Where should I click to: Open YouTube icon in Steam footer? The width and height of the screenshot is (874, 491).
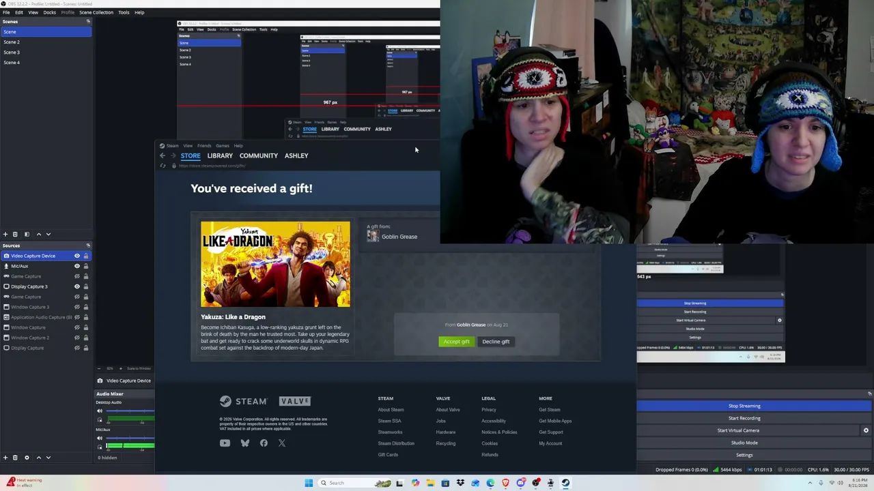[x=225, y=443]
